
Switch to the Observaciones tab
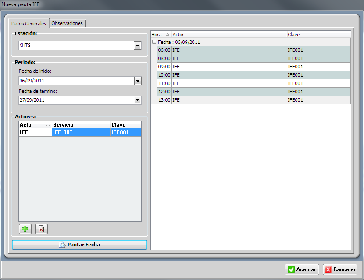pos(67,23)
